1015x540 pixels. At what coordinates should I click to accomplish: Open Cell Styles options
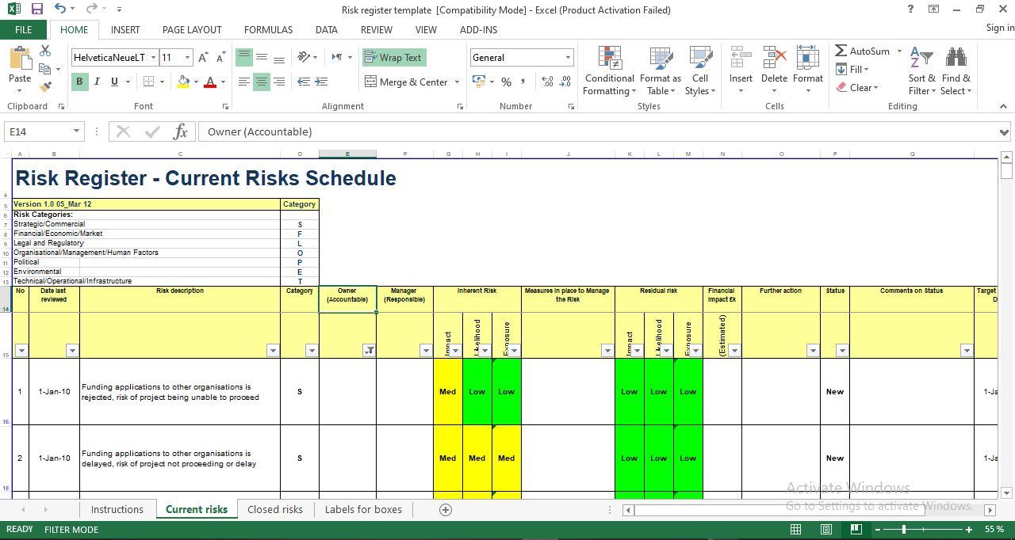(x=700, y=71)
